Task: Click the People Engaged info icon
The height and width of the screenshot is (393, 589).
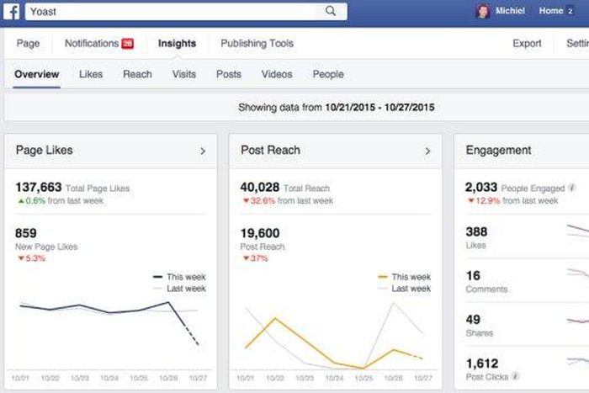Action: click(572, 188)
